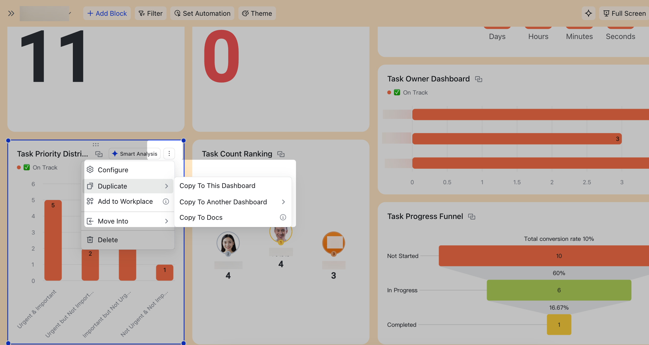Click the Urgent & Important bar showing 5
This screenshot has width=649, height=345.
pyautogui.click(x=53, y=240)
